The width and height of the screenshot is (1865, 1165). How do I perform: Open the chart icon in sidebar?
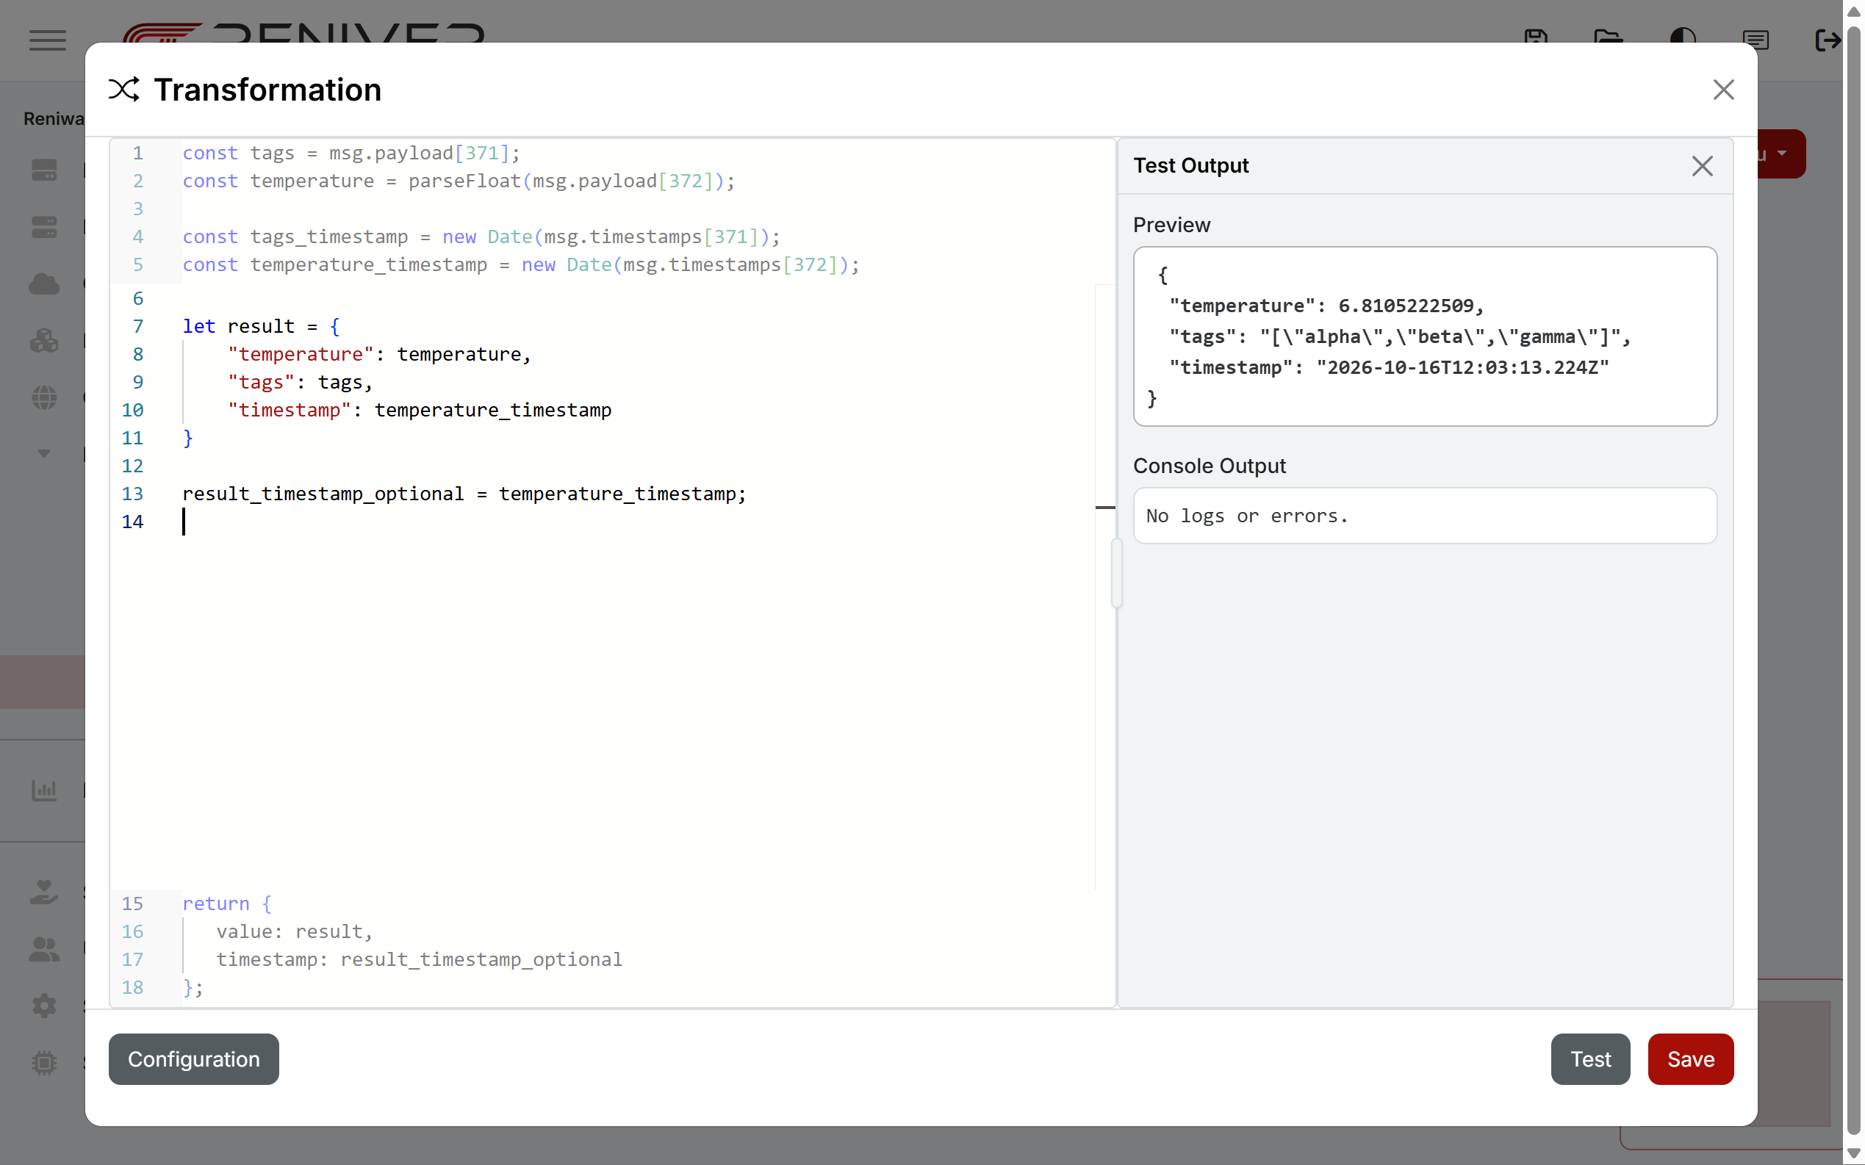pos(44,790)
